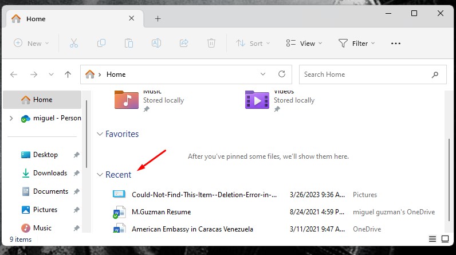
Task: Expand the address bar history dropdown
Action: pos(263,74)
